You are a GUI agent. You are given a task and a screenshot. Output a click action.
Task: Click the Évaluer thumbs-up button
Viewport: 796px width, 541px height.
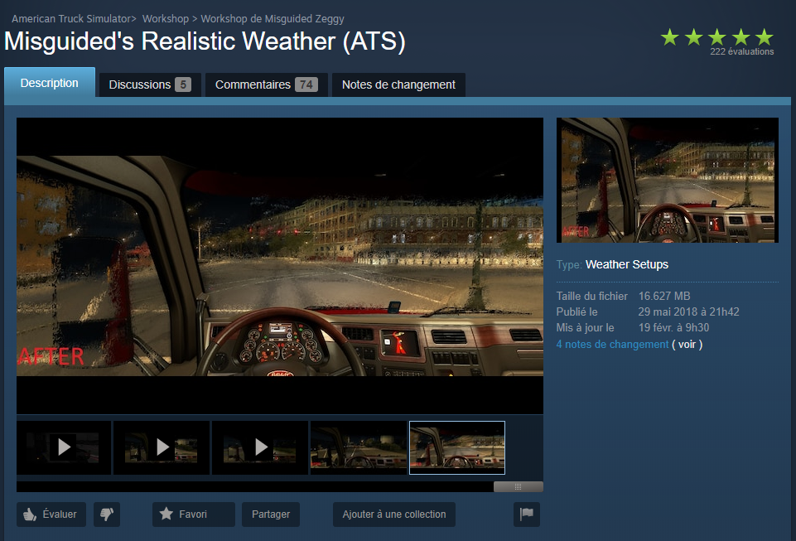click(51, 514)
